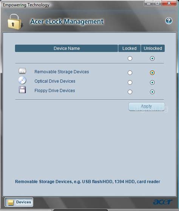This screenshot has height=211, width=179.
Task: Lock Floppy Drive Devices
Action: click(x=130, y=92)
